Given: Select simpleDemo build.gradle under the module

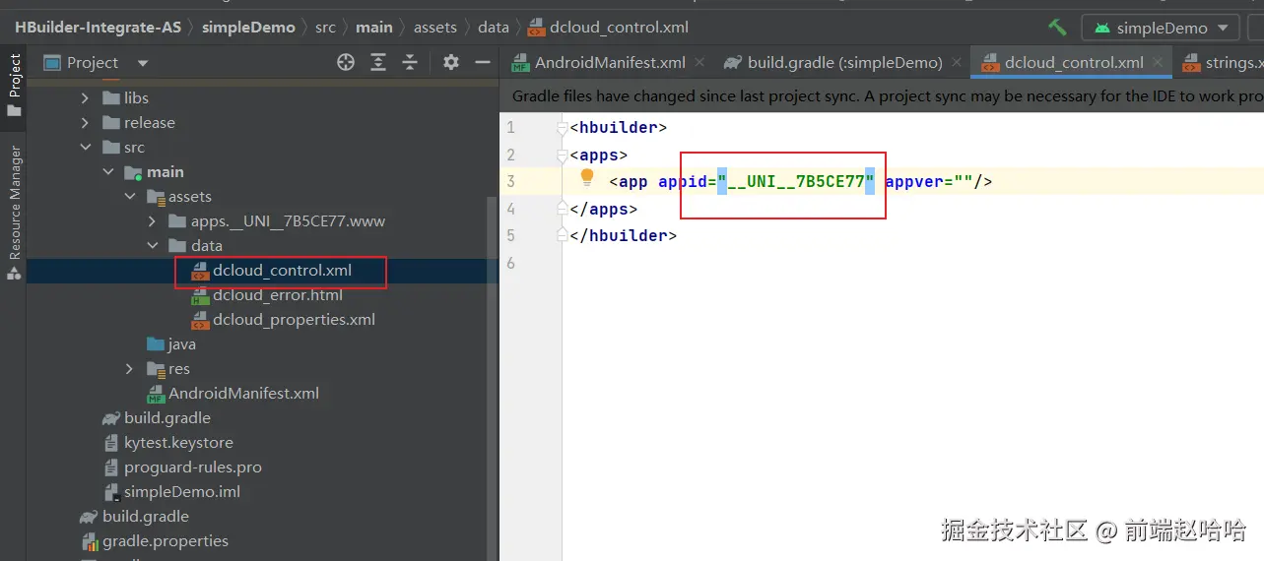Looking at the screenshot, I should [x=166, y=418].
